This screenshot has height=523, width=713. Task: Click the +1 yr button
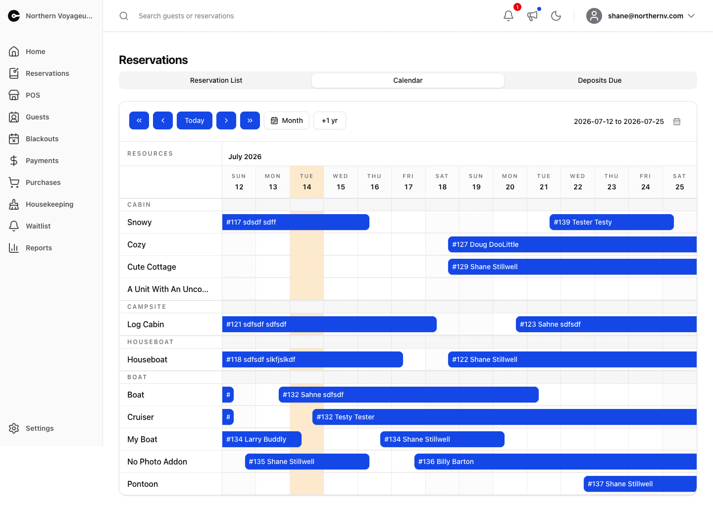pyautogui.click(x=330, y=120)
